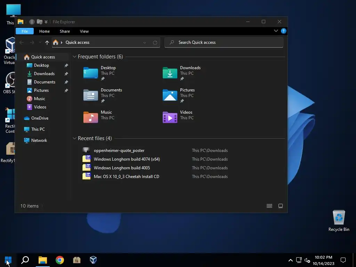Refresh the Quick access view
The width and height of the screenshot is (356, 267).
[x=155, y=43]
